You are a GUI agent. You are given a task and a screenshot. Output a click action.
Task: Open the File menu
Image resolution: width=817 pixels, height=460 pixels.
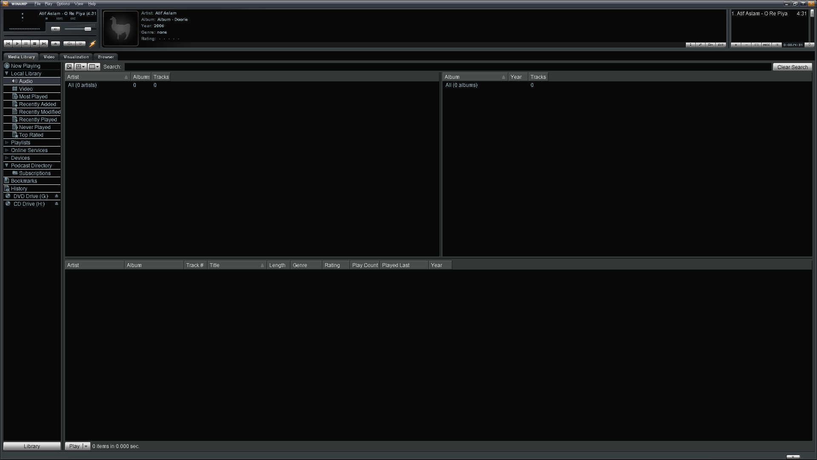tap(37, 4)
